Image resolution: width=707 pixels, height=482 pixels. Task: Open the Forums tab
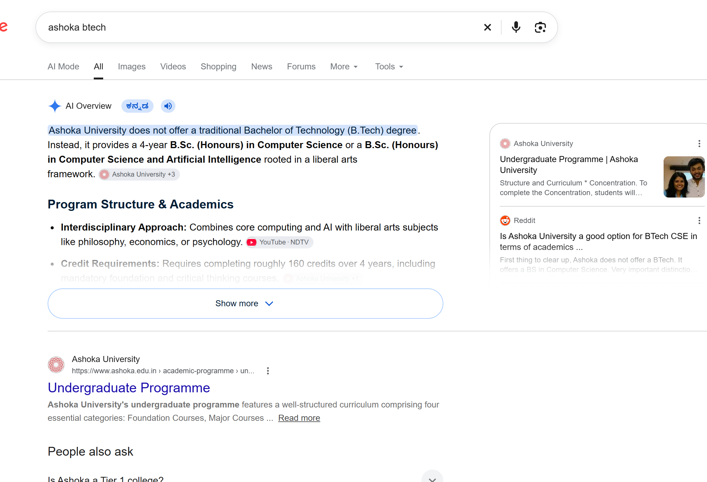click(x=301, y=67)
